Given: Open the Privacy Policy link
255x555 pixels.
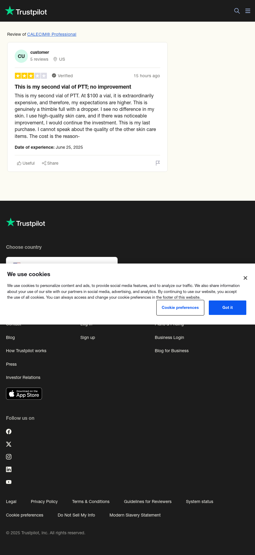Looking at the screenshot, I should [x=44, y=502].
